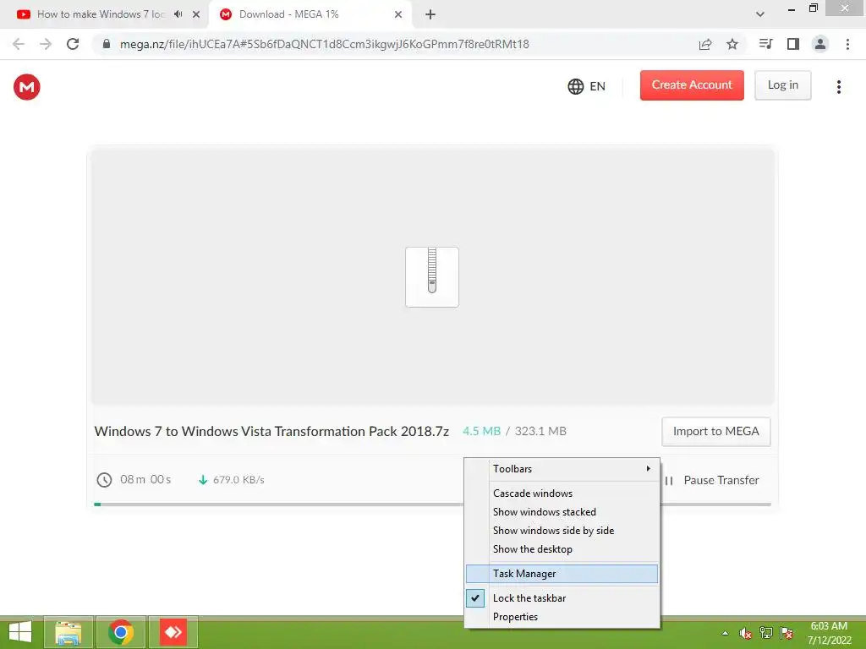Open AnyDesk from the taskbar
Image resolution: width=866 pixels, height=649 pixels.
173,632
